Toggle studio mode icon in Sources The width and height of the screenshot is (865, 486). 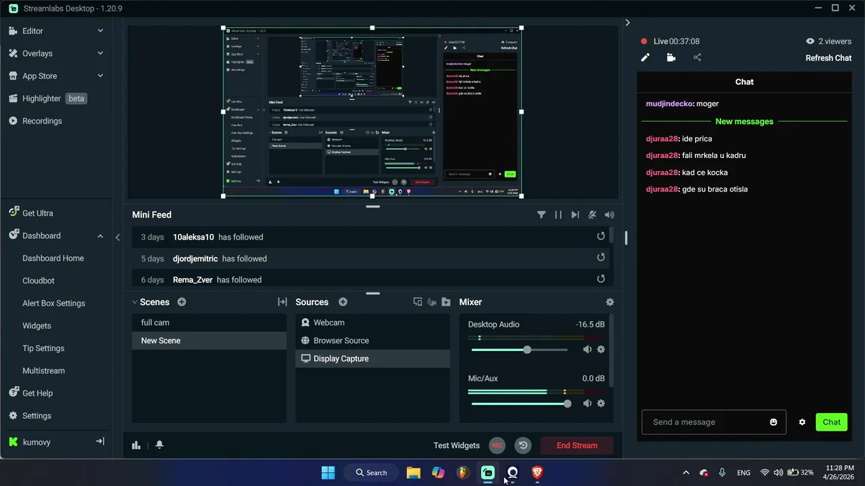[x=418, y=302]
